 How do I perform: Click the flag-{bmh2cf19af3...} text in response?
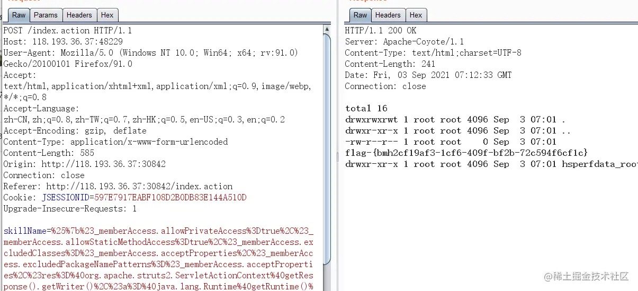tap(466, 153)
